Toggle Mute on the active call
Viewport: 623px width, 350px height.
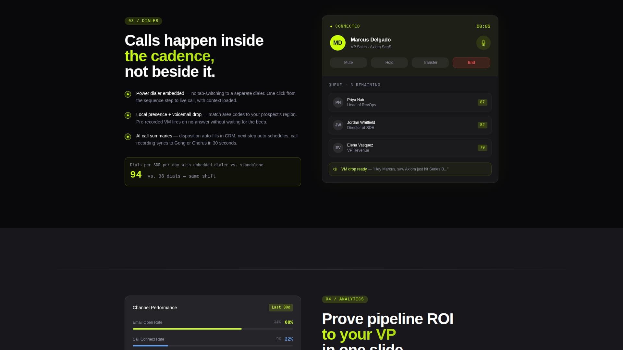point(348,62)
